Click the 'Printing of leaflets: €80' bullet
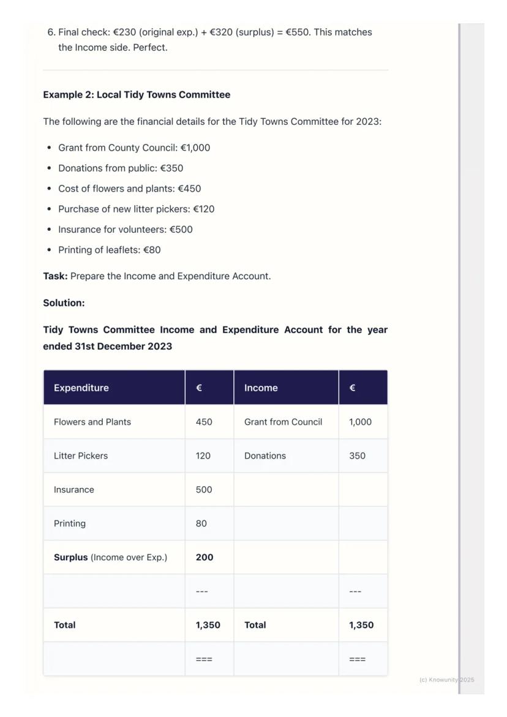Screen dimensions: 507x717 [x=110, y=250]
